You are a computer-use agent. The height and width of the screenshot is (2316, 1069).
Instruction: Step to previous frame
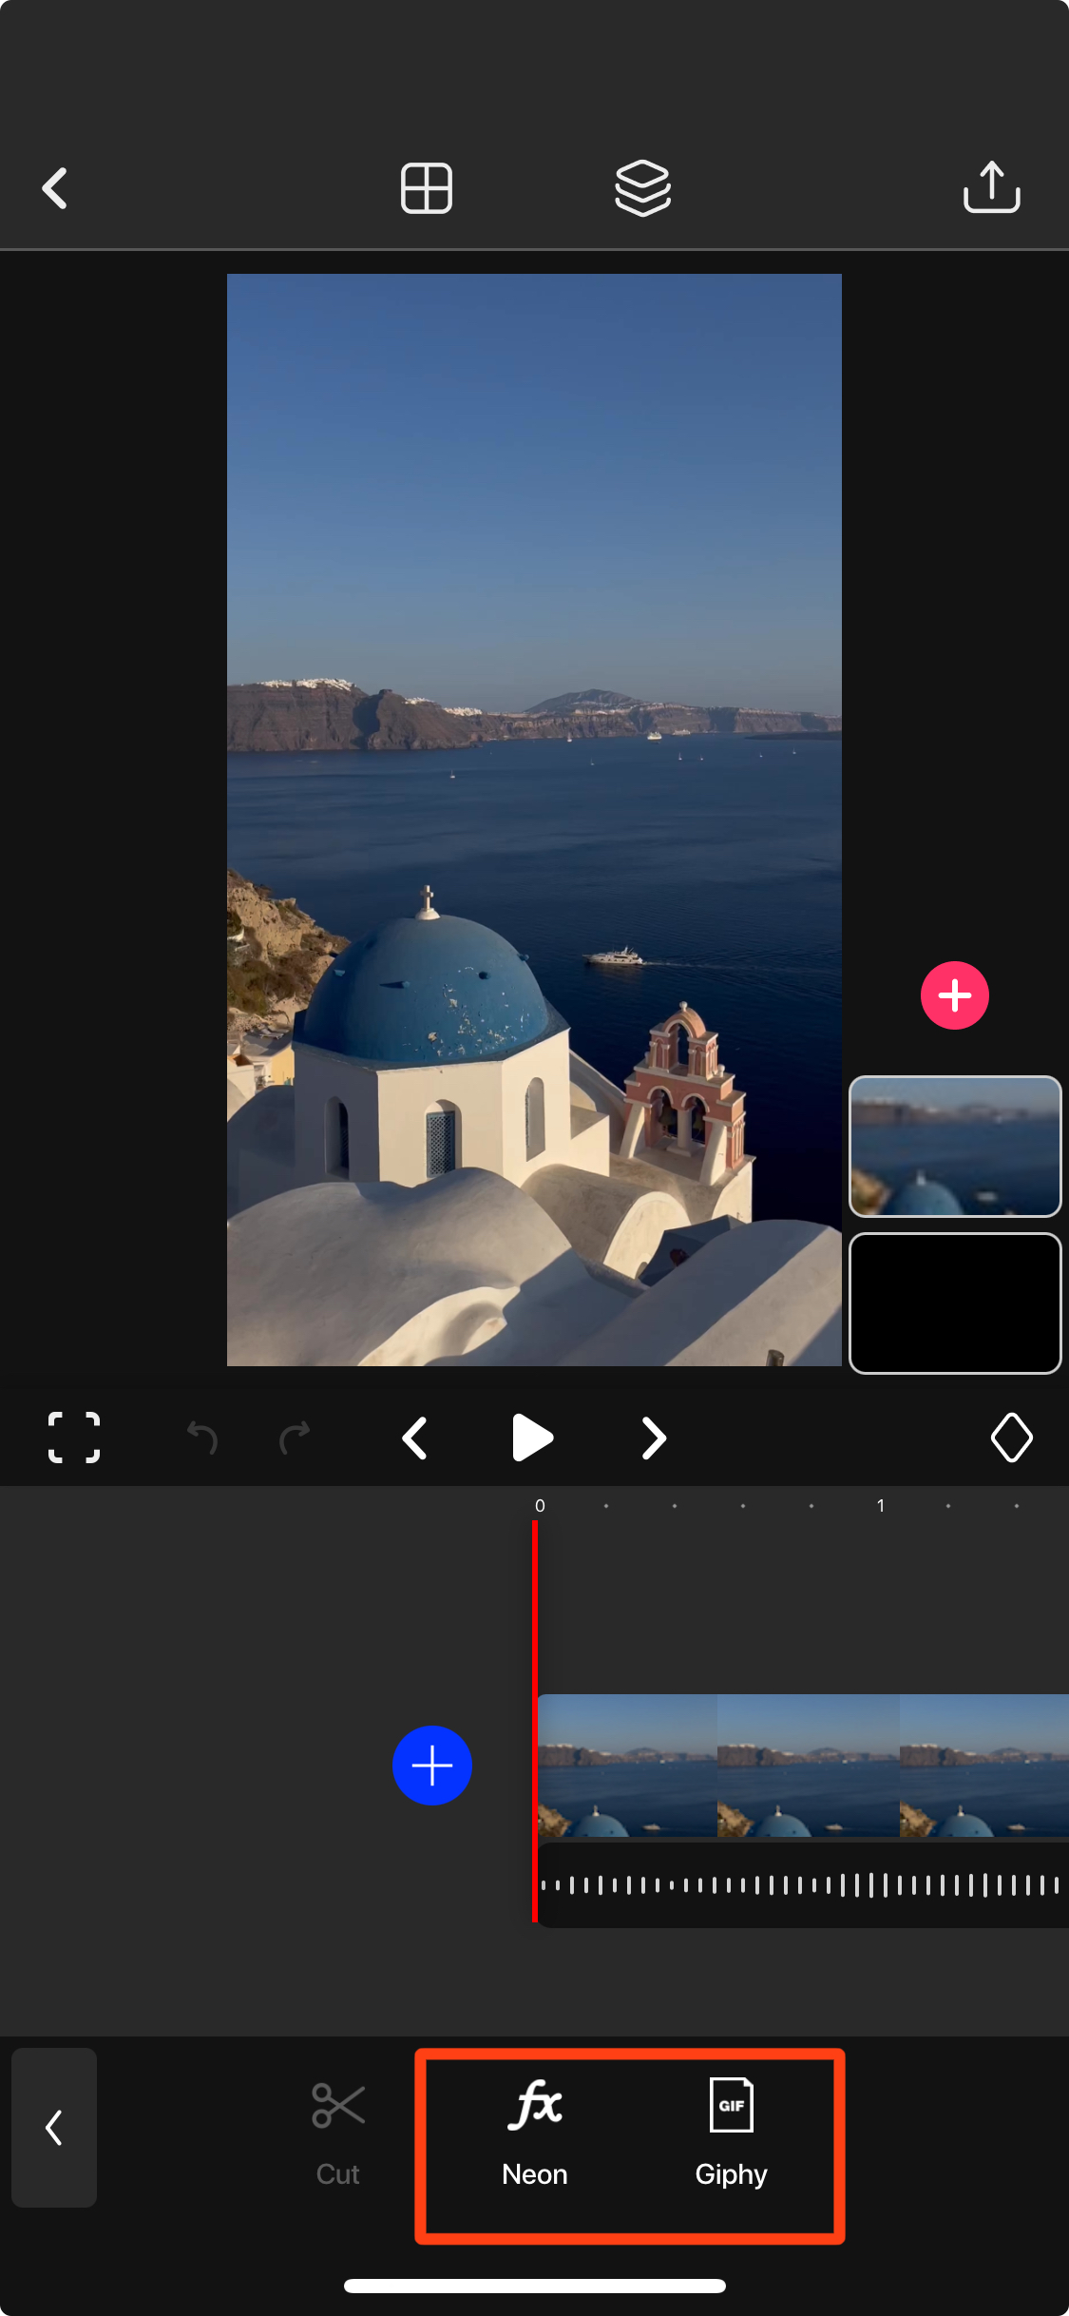[414, 1438]
